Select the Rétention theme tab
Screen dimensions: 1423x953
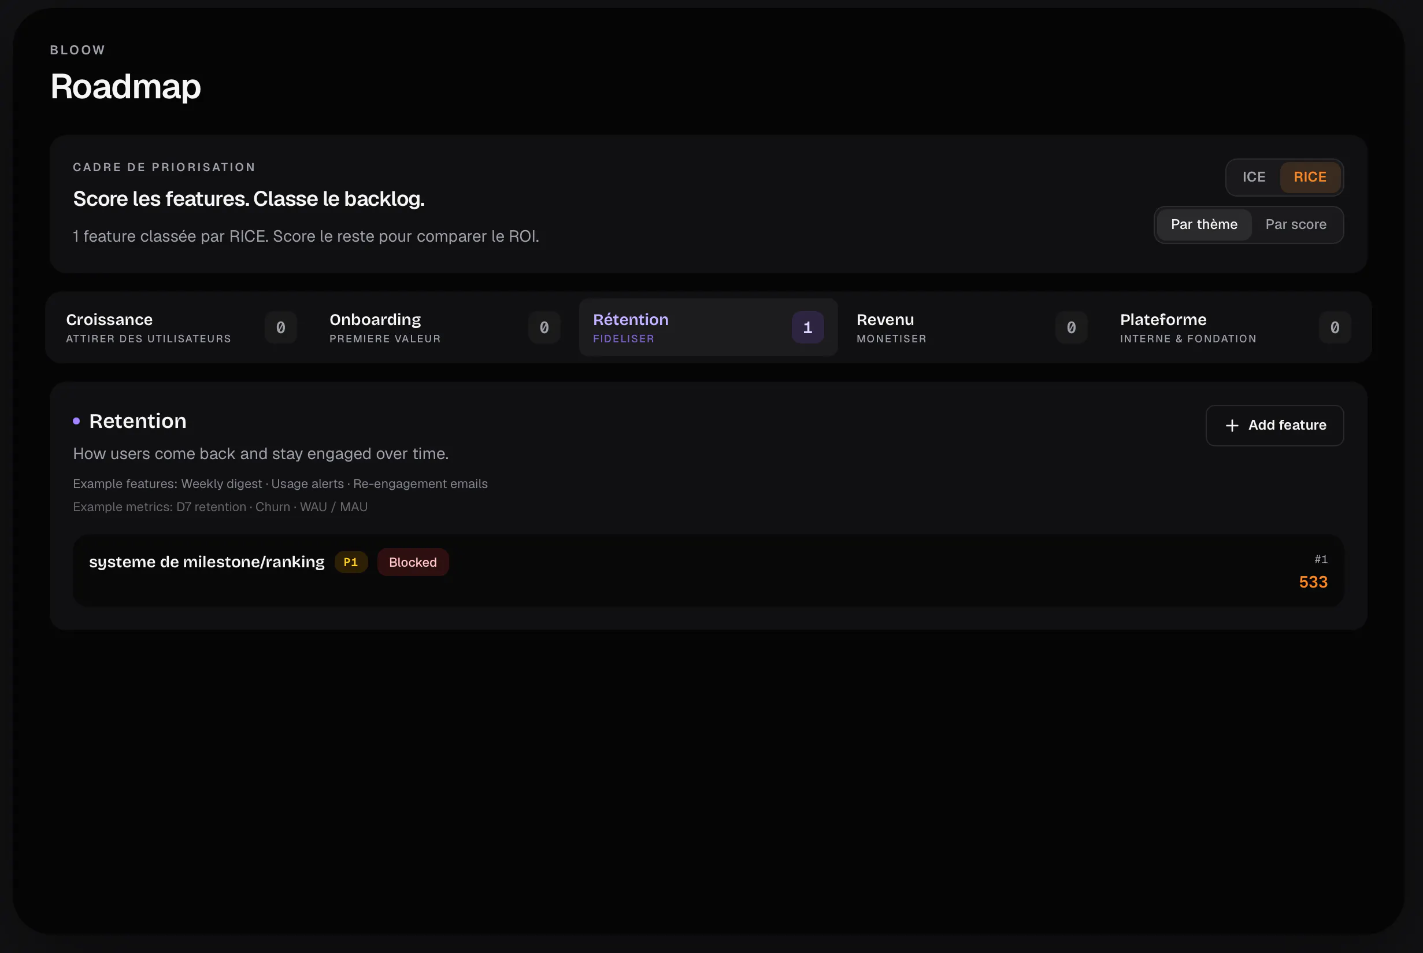coord(708,327)
